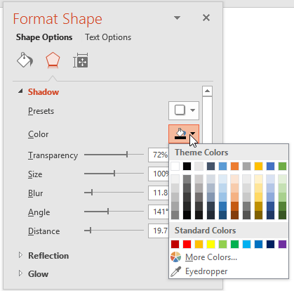
Task: Pick the gold theme color swatch
Action: click(258, 167)
